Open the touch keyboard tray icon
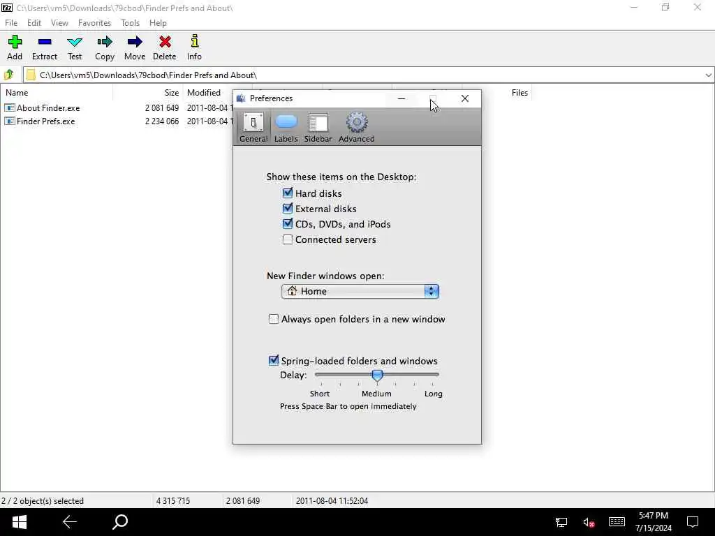This screenshot has width=715, height=536. click(x=617, y=522)
